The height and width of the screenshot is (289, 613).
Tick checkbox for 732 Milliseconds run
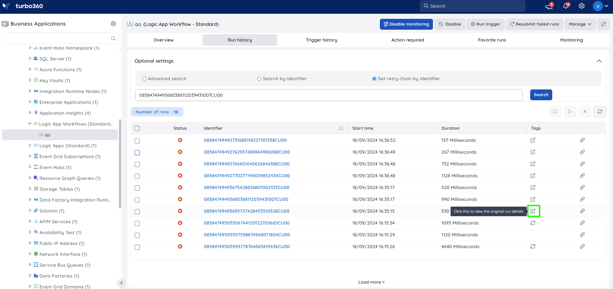coord(137,164)
